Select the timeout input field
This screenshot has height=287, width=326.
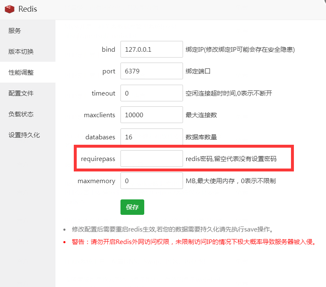(x=151, y=93)
